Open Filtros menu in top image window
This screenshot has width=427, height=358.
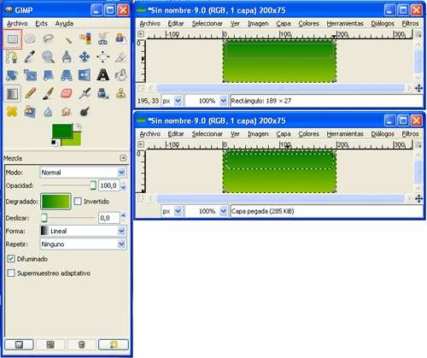pos(410,24)
